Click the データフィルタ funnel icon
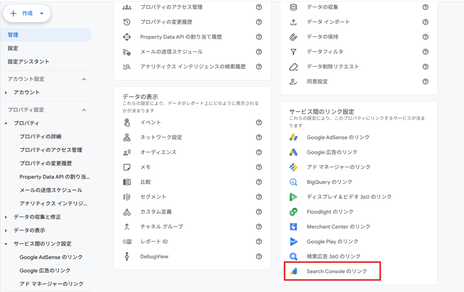Image resolution: width=464 pixels, height=292 pixels. [x=293, y=52]
